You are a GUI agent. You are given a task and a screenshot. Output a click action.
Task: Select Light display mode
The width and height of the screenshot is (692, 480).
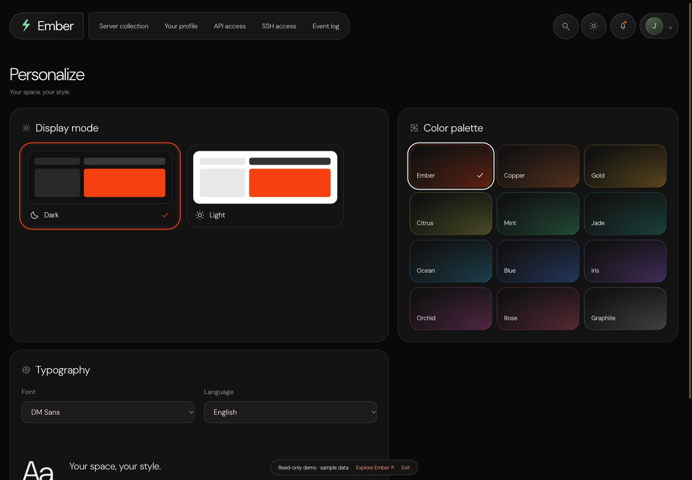coord(265,186)
